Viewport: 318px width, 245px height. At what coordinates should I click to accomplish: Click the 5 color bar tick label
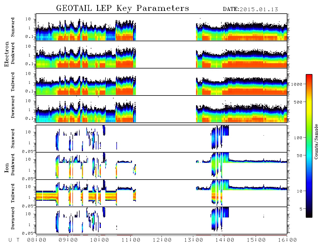click(301, 209)
